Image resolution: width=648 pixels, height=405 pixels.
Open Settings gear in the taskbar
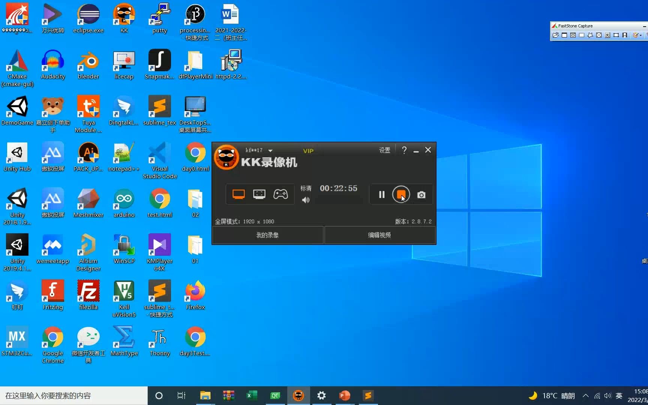321,396
